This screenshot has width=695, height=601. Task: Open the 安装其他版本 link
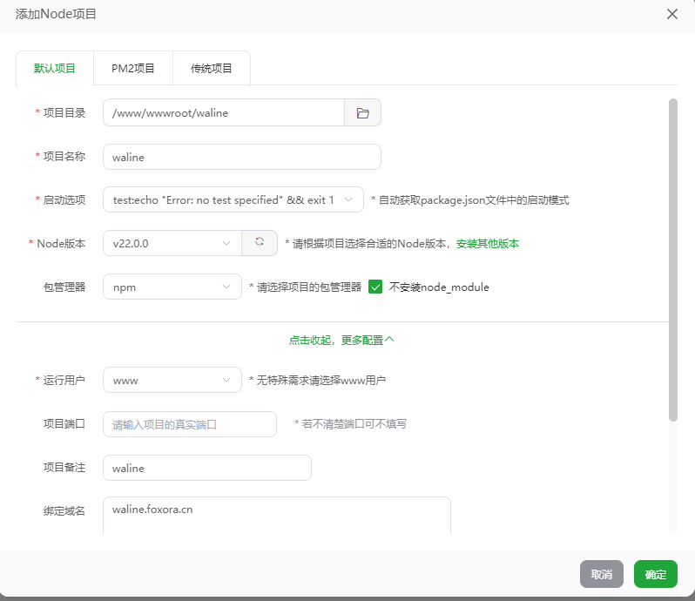(488, 244)
